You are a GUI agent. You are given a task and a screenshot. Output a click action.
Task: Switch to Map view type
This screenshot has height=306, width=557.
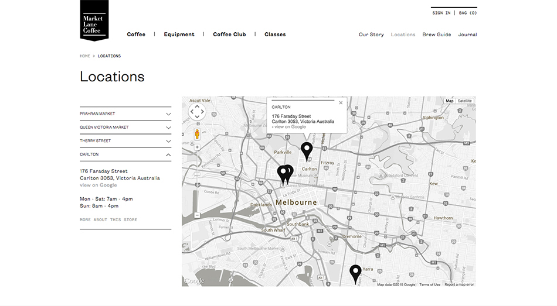click(x=449, y=101)
